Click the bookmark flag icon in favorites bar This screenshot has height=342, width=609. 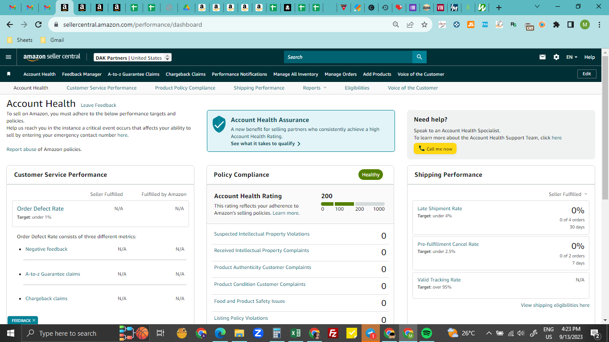[8, 74]
